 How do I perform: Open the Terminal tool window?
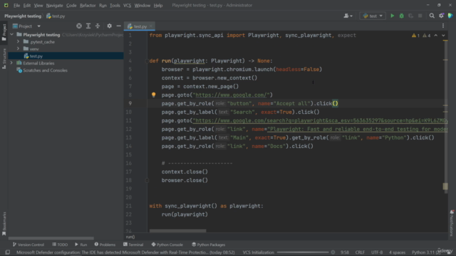pos(133,245)
